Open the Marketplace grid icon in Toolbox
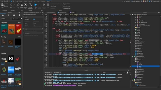 (x=8, y=15)
